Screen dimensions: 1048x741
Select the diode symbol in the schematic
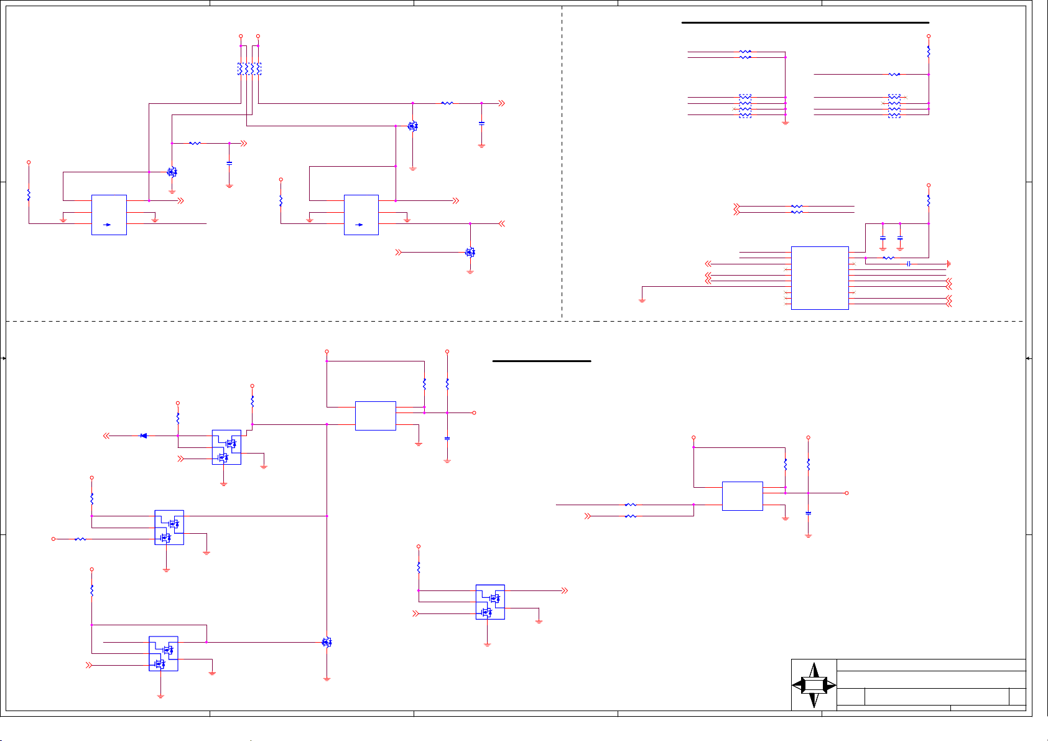(144, 436)
